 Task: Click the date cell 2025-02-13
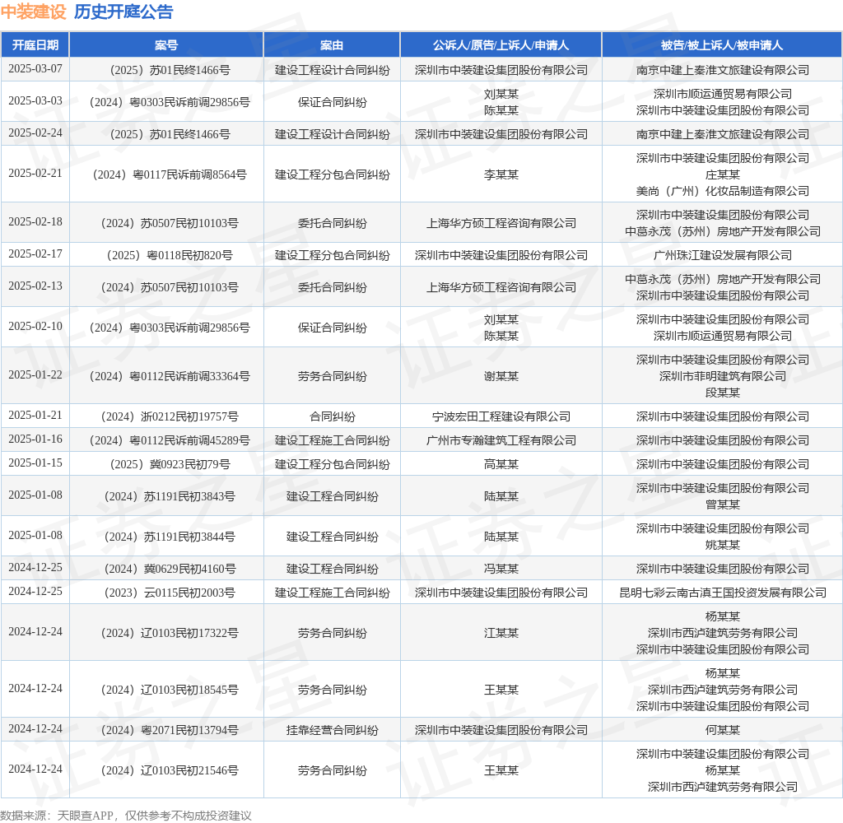pyautogui.click(x=35, y=286)
